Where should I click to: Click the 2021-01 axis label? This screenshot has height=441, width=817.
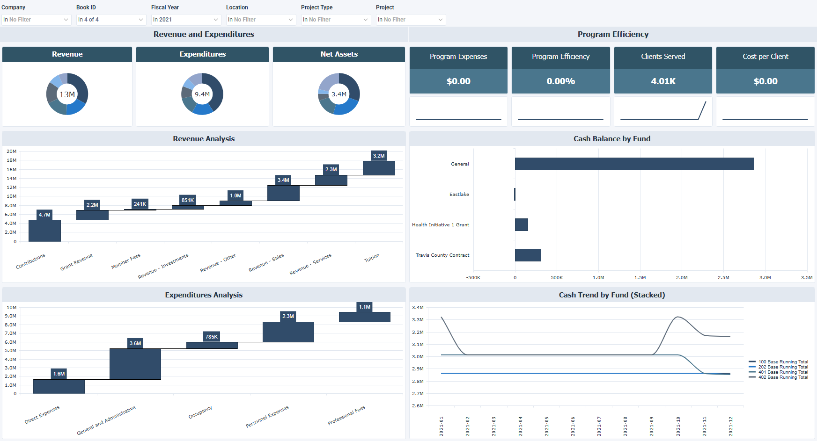[441, 427]
